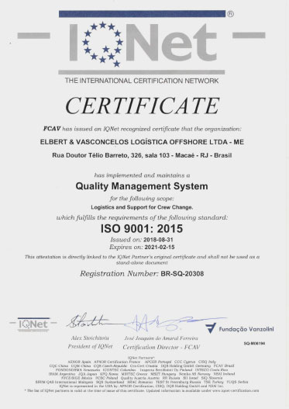Click registration number BR-SQ-20308

(182, 274)
